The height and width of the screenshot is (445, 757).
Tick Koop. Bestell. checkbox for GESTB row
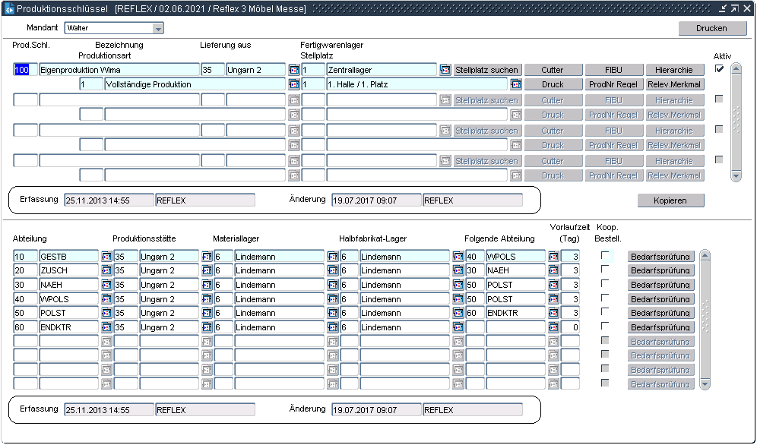coord(606,256)
